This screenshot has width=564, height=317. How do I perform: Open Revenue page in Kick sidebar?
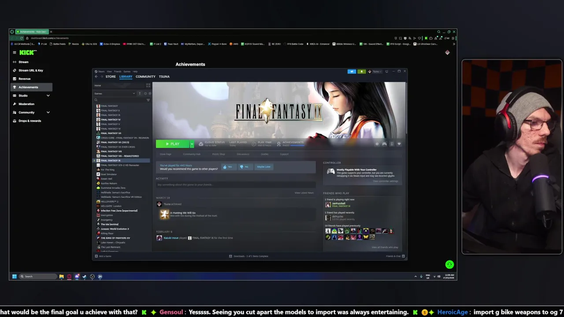tap(25, 79)
